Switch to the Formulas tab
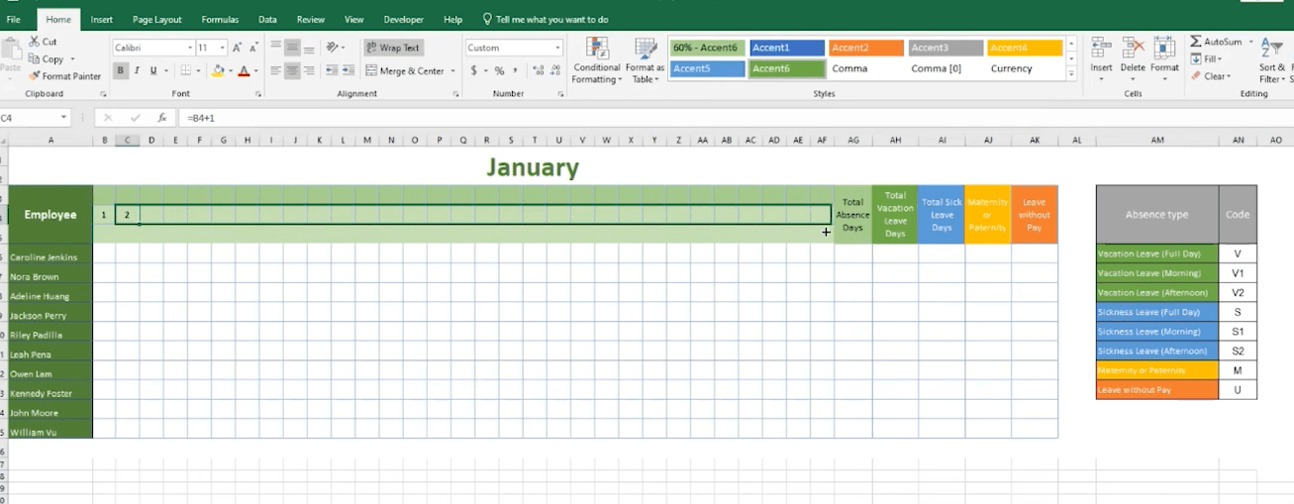This screenshot has width=1294, height=504. [220, 19]
